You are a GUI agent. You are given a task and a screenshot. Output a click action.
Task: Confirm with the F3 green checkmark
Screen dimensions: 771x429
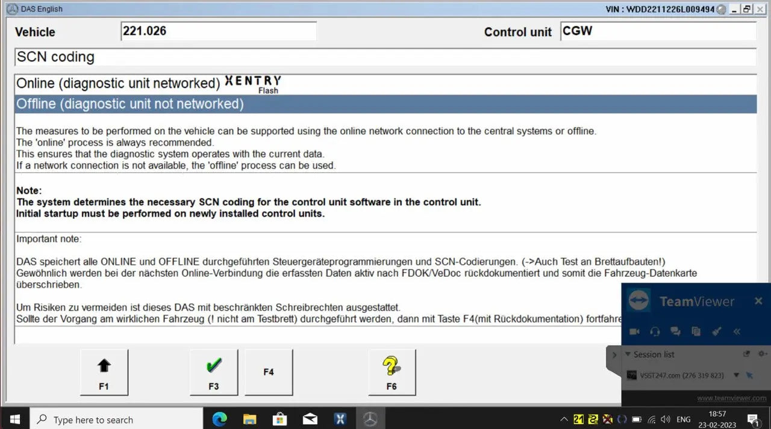[214, 371]
